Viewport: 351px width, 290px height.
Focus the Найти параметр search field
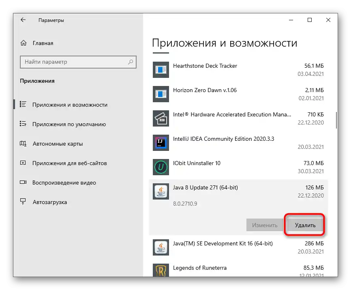(x=78, y=62)
